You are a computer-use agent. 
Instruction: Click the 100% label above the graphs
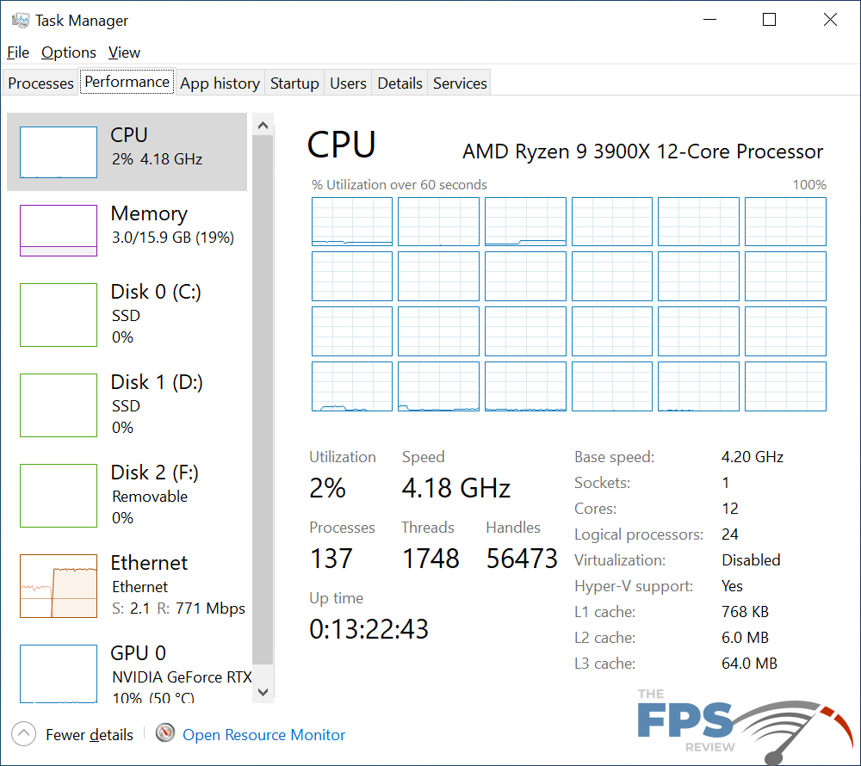coord(809,185)
